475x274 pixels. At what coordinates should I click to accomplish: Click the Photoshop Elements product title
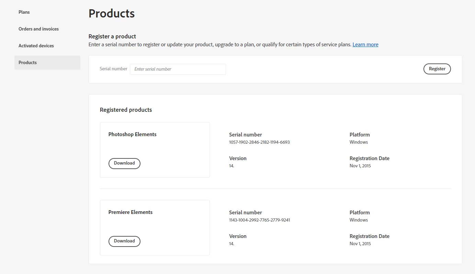click(x=132, y=134)
